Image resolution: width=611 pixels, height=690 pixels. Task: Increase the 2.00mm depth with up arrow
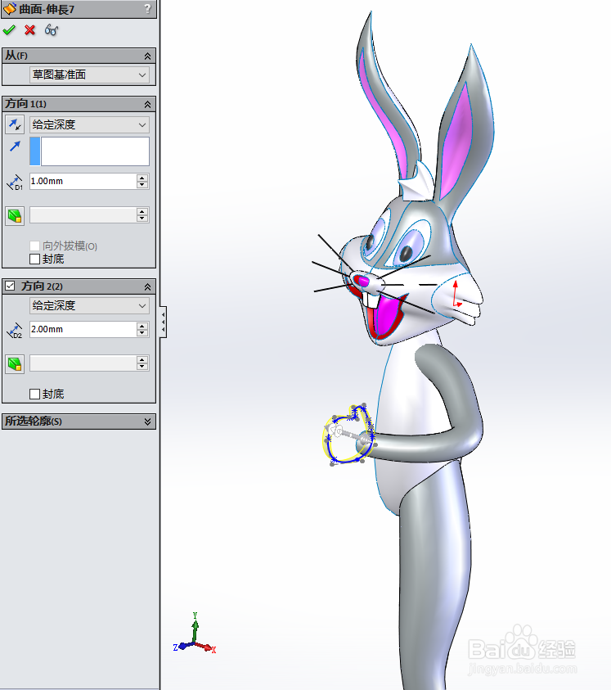point(142,326)
